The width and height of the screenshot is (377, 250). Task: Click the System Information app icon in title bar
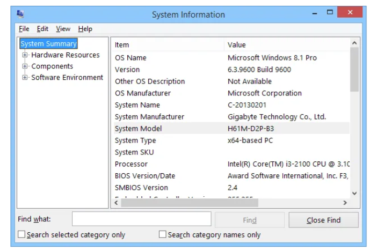click(20, 14)
